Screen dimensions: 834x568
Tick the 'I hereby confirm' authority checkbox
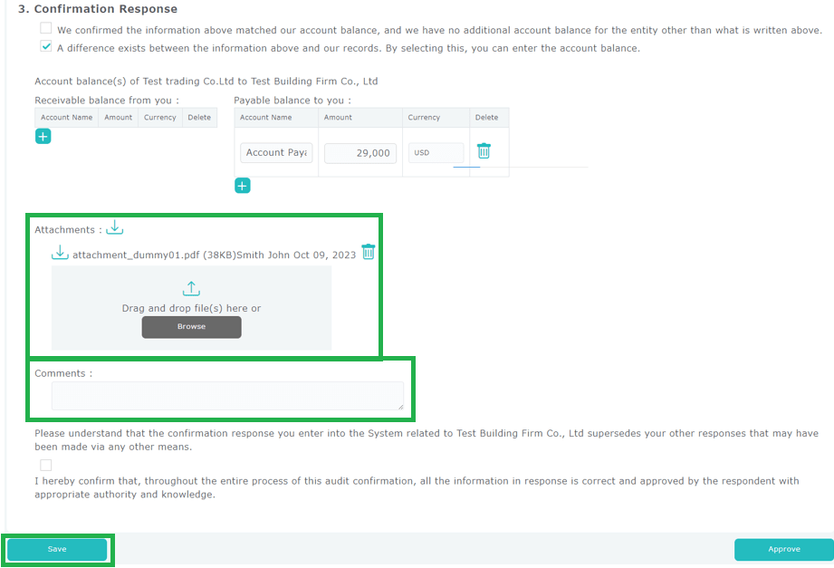tap(46, 465)
